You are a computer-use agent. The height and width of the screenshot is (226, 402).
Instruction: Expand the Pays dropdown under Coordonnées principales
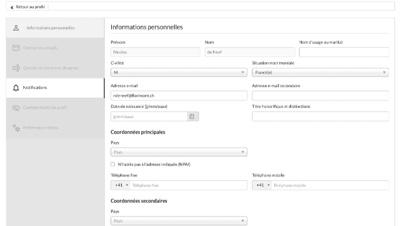tap(179, 152)
